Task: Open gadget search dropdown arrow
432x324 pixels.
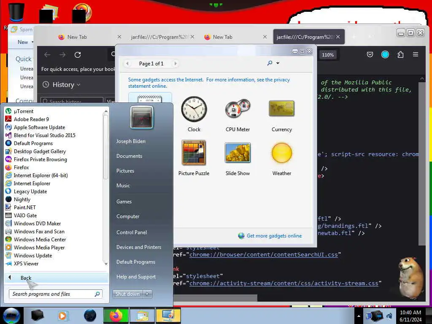Action: tap(278, 63)
